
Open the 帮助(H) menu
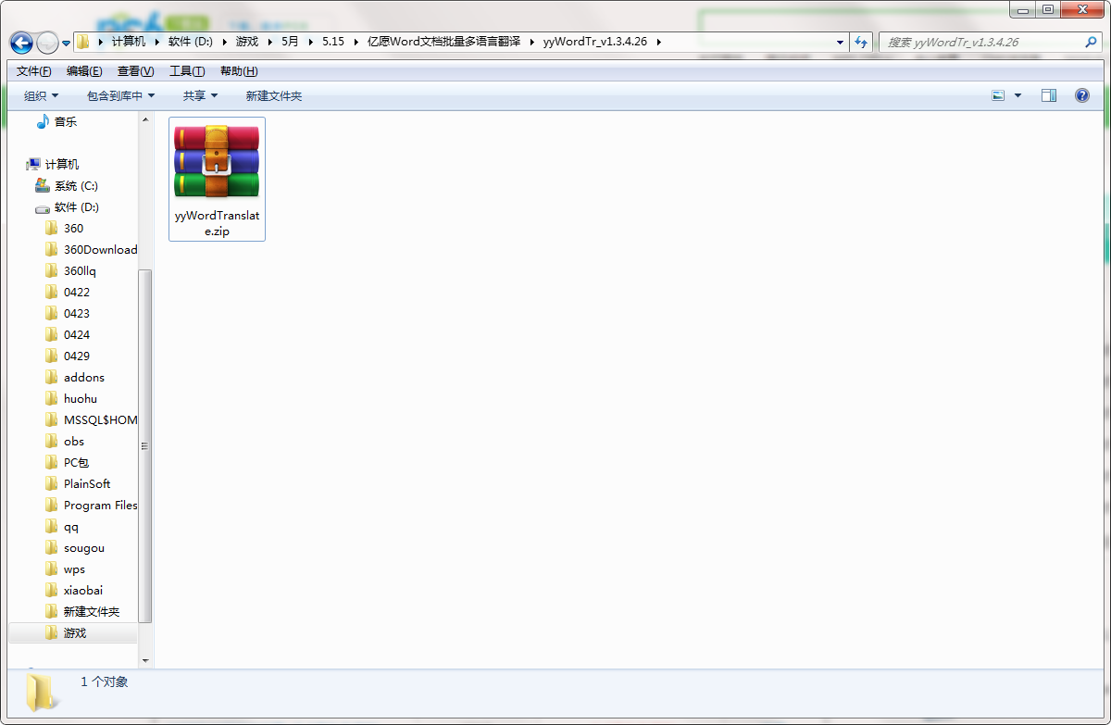(x=239, y=71)
